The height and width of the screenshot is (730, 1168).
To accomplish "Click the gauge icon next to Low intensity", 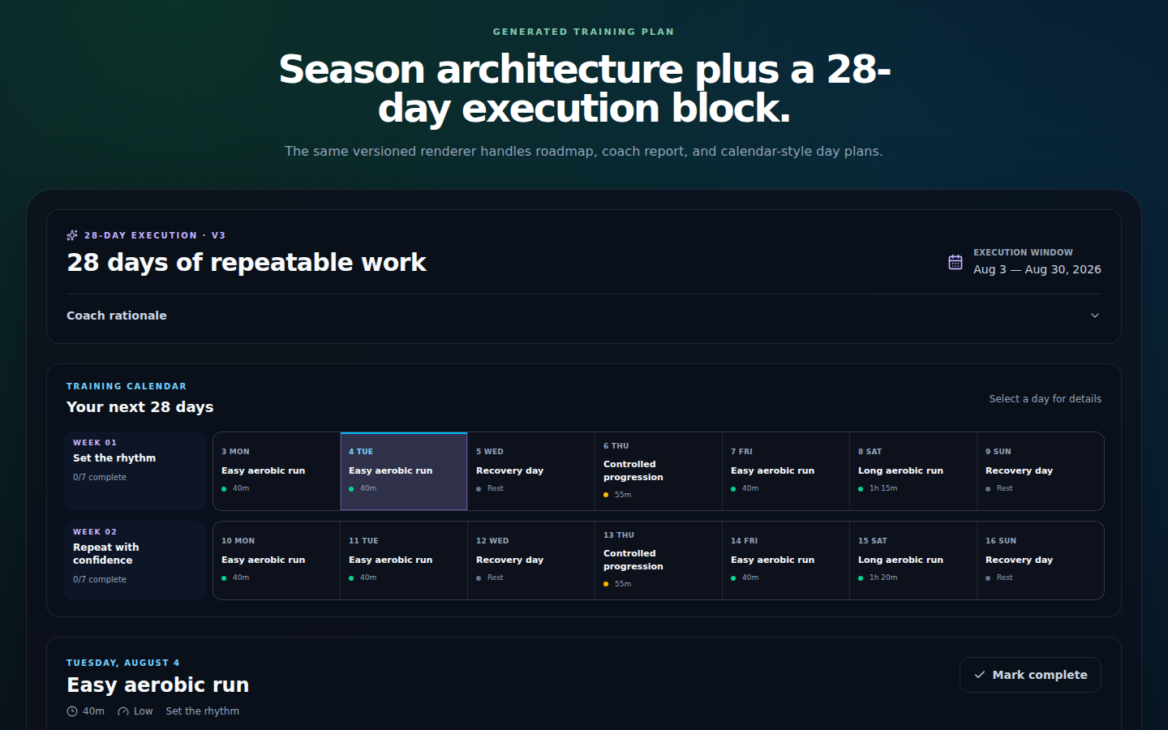I will coord(123,711).
